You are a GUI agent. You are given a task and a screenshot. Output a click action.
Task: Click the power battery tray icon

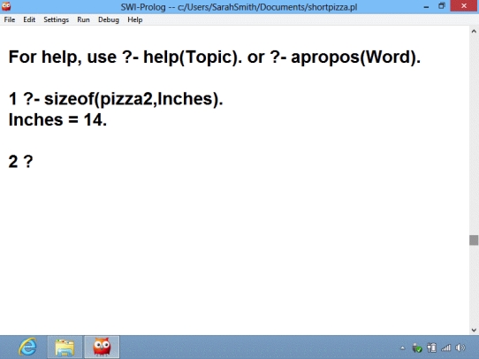(431, 348)
